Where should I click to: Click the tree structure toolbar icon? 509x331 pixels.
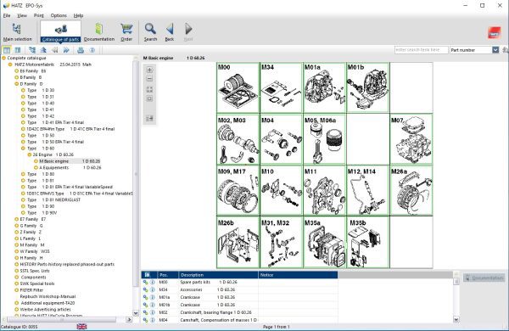pos(32,50)
